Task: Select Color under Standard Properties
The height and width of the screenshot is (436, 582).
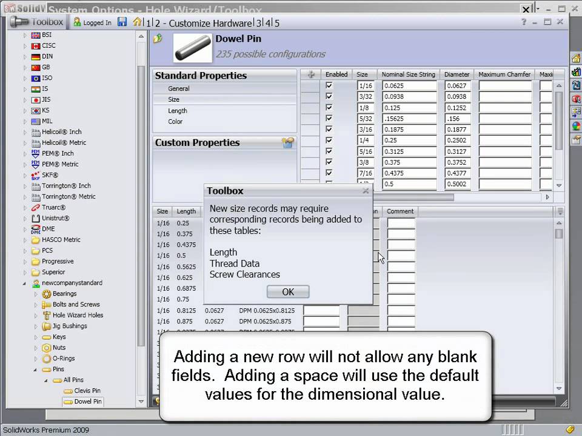Action: 175,122
